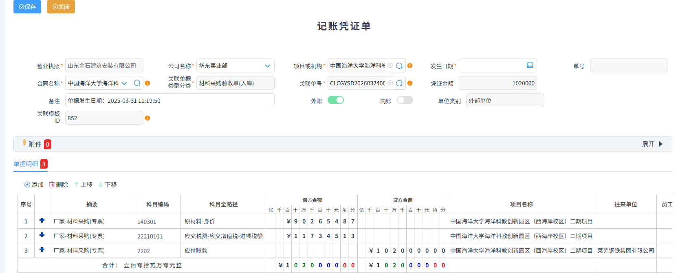Click the 科目编码 cell 140301
678x273 pixels.
pyautogui.click(x=158, y=221)
